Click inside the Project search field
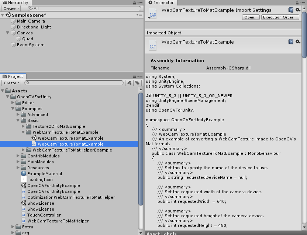 pos(74,82)
